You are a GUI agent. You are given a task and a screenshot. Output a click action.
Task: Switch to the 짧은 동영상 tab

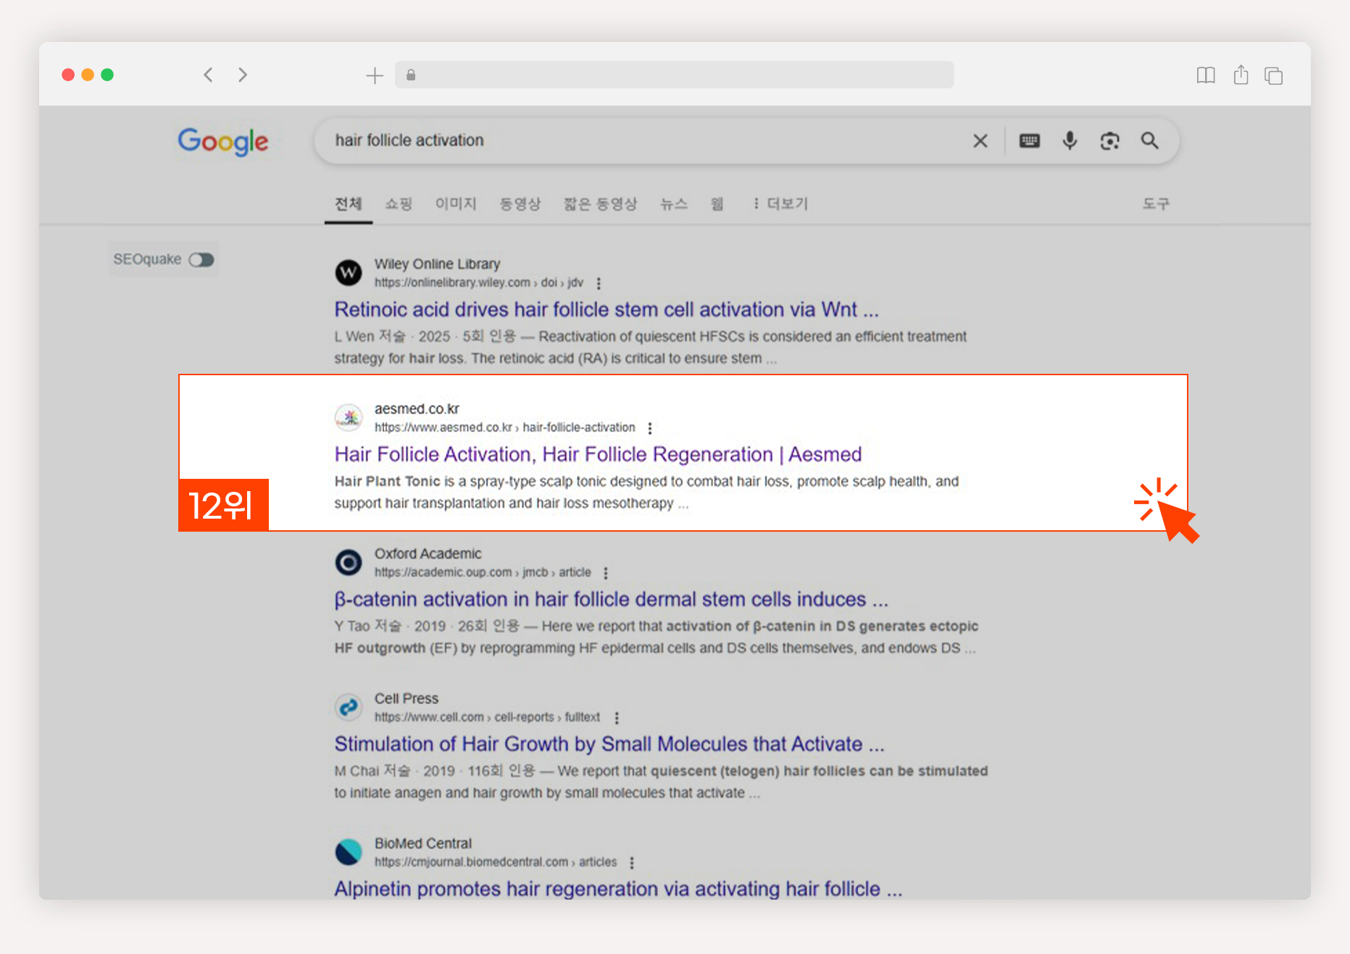click(601, 204)
